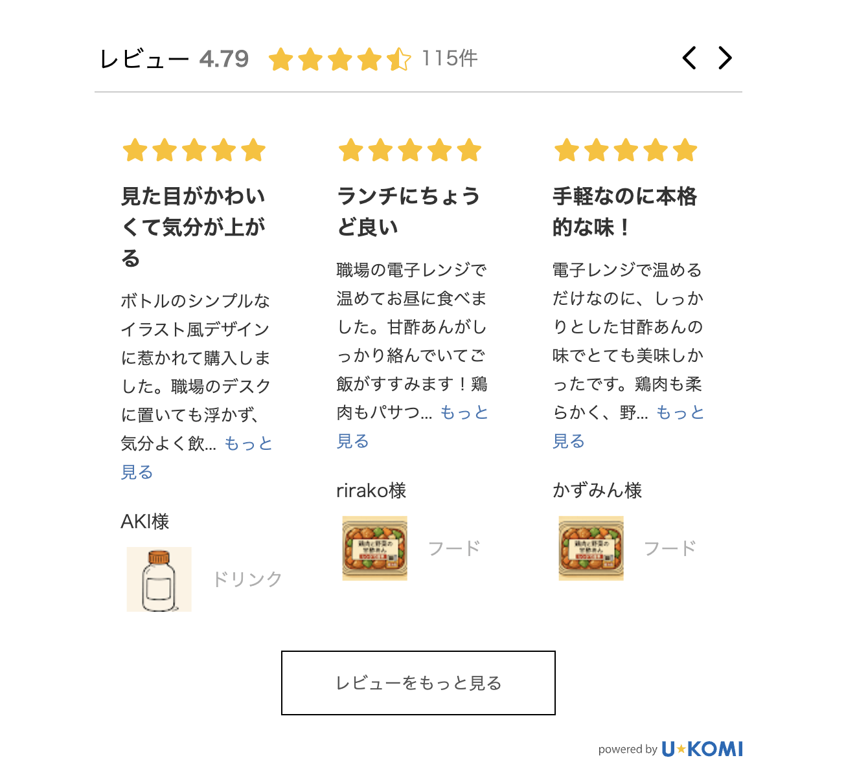The image size is (868, 782).
Task: Expand rirako's review with もっと見る
Action: (x=464, y=413)
